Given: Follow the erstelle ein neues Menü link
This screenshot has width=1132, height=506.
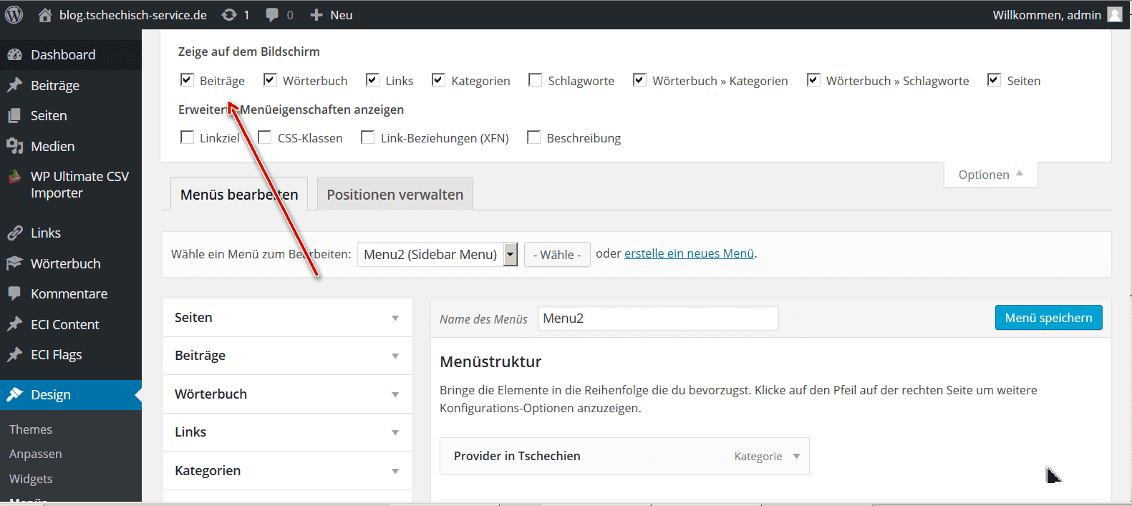Looking at the screenshot, I should (x=690, y=253).
